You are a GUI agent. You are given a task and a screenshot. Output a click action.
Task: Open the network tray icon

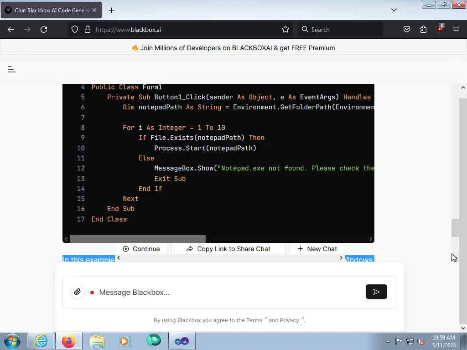coord(410,342)
